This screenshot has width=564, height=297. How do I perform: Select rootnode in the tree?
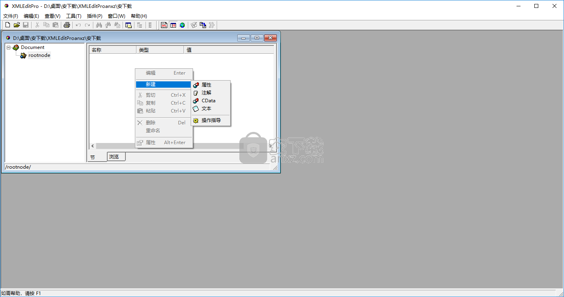point(39,55)
